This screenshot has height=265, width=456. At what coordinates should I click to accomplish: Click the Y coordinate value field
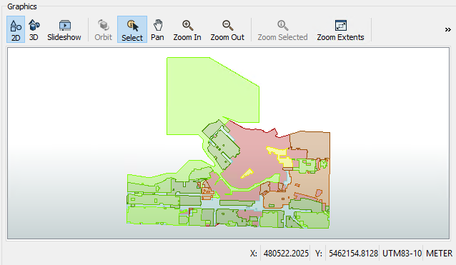(x=353, y=254)
